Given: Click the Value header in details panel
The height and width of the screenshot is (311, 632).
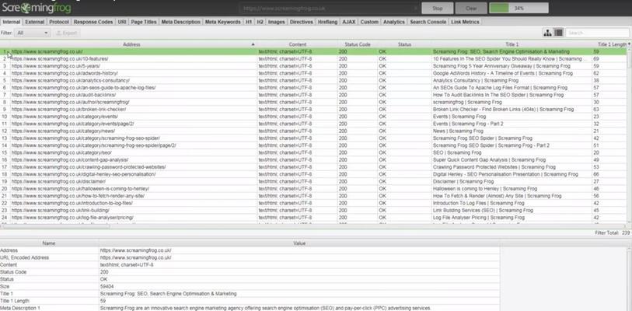Looking at the screenshot, I should [299, 243].
